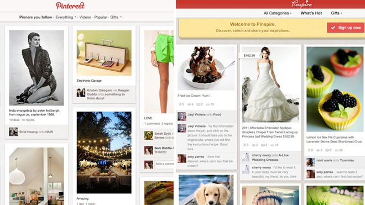The image size is (365, 205).
Task: Expand the Gifts dropdown on Pinterest
Action: tap(116, 17)
